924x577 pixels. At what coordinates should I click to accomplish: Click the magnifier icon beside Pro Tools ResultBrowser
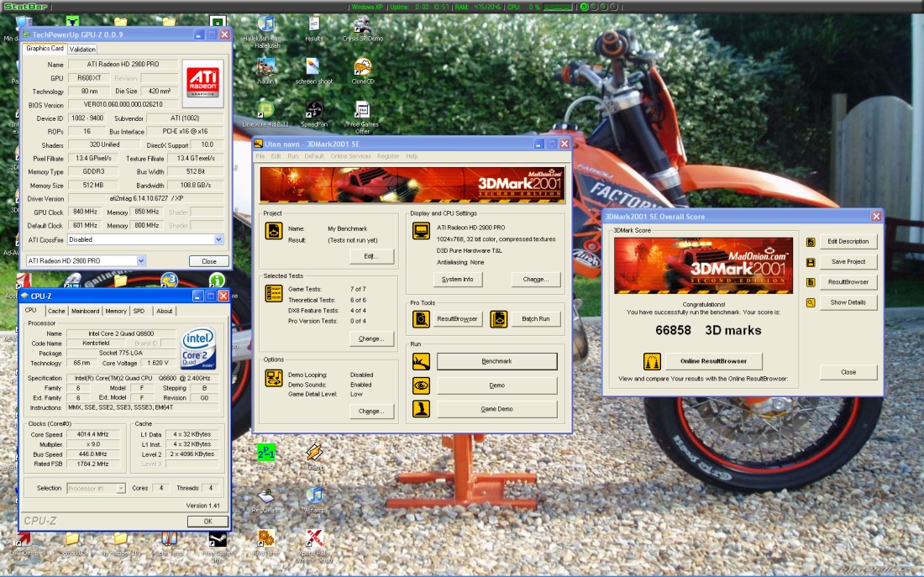click(x=421, y=319)
